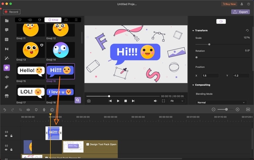Viewport: 254px width, 160px height.
Task: Open the user account icon
Action: pyautogui.click(x=242, y=4)
